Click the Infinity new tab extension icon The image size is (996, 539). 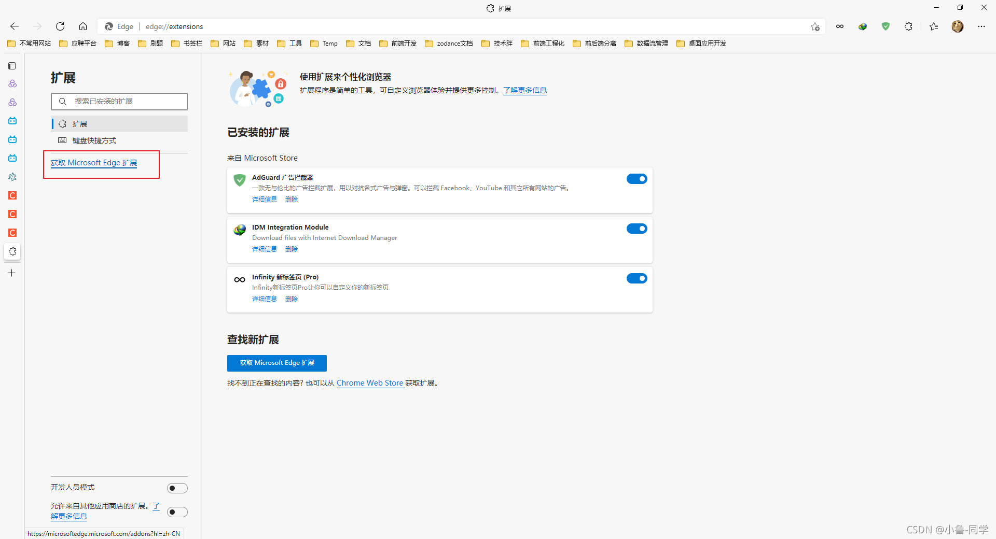(x=240, y=280)
